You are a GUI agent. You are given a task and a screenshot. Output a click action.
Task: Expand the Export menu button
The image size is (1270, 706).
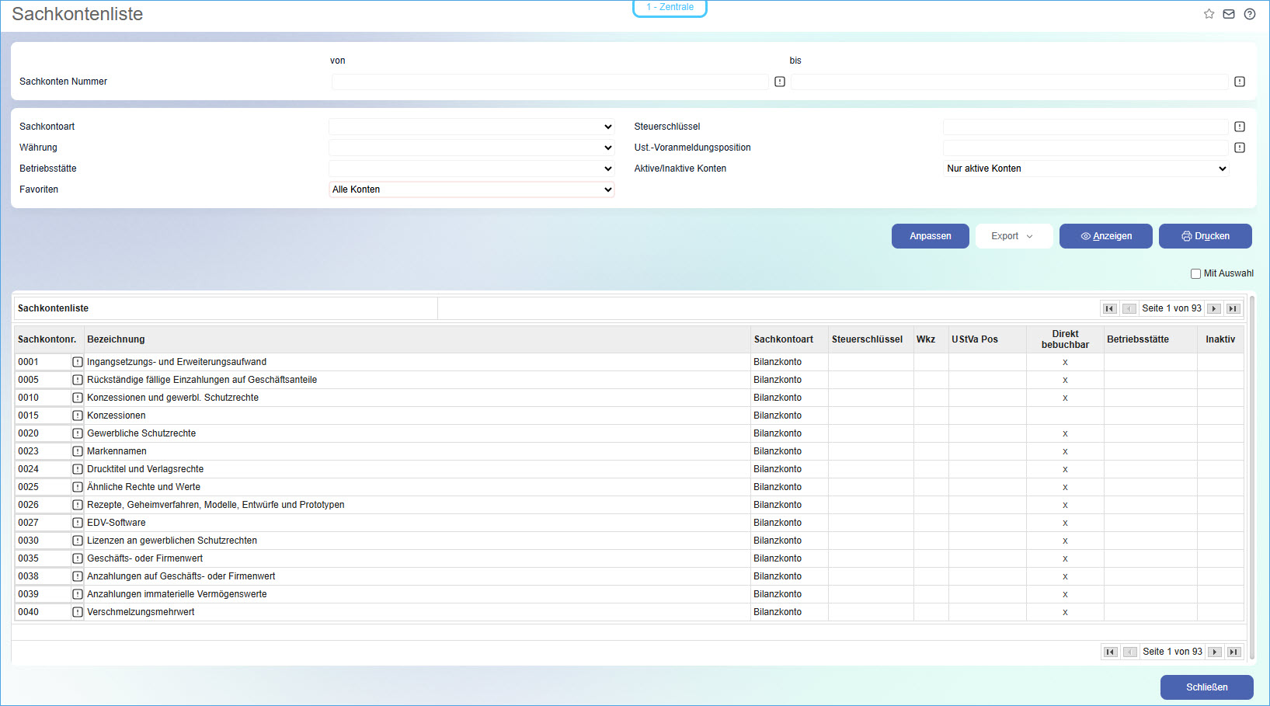[1012, 236]
